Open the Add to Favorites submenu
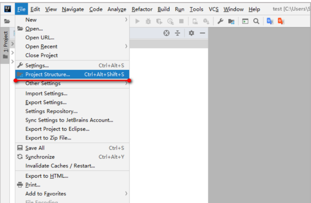The image size is (311, 203). [x=72, y=194]
